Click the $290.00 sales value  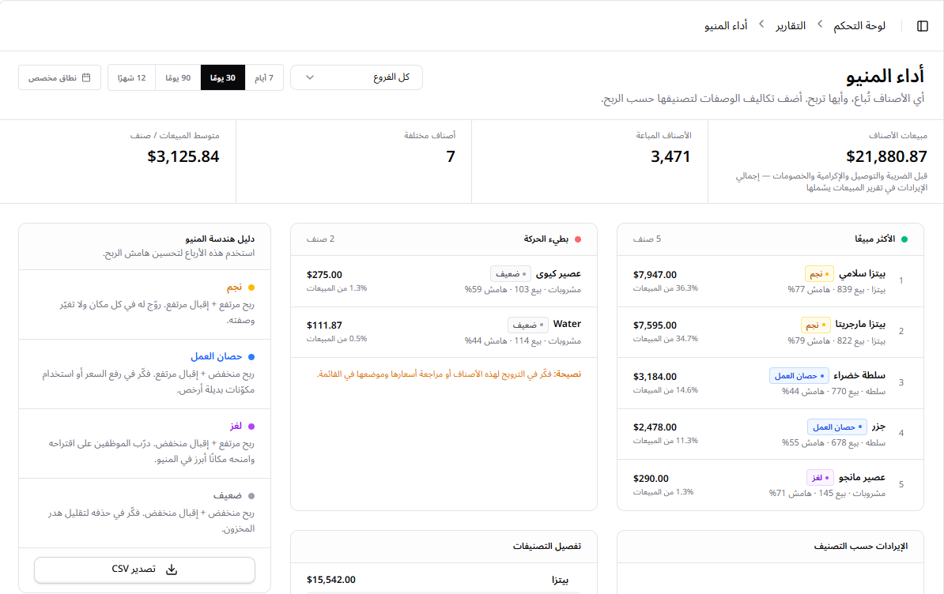(651, 479)
